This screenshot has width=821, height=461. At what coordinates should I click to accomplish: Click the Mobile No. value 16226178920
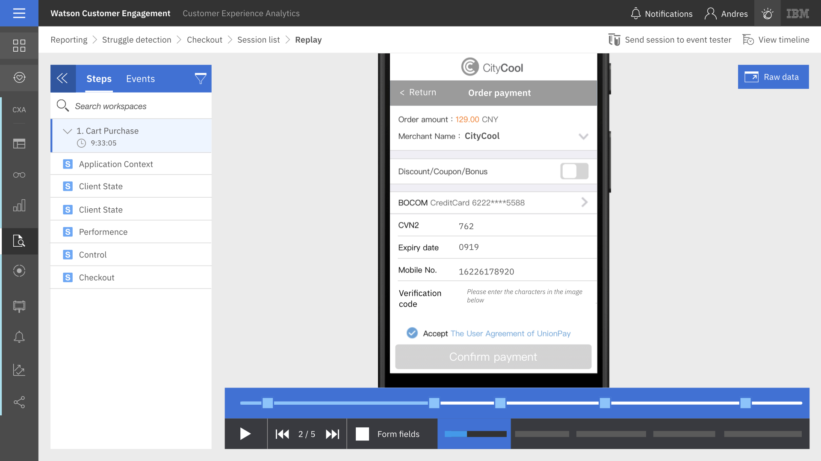click(486, 271)
